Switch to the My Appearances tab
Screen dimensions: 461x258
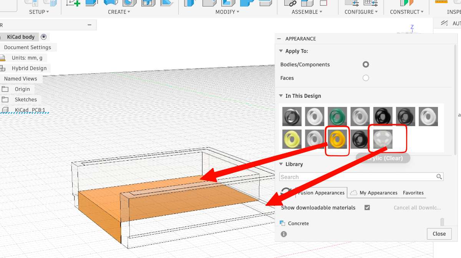(374, 192)
